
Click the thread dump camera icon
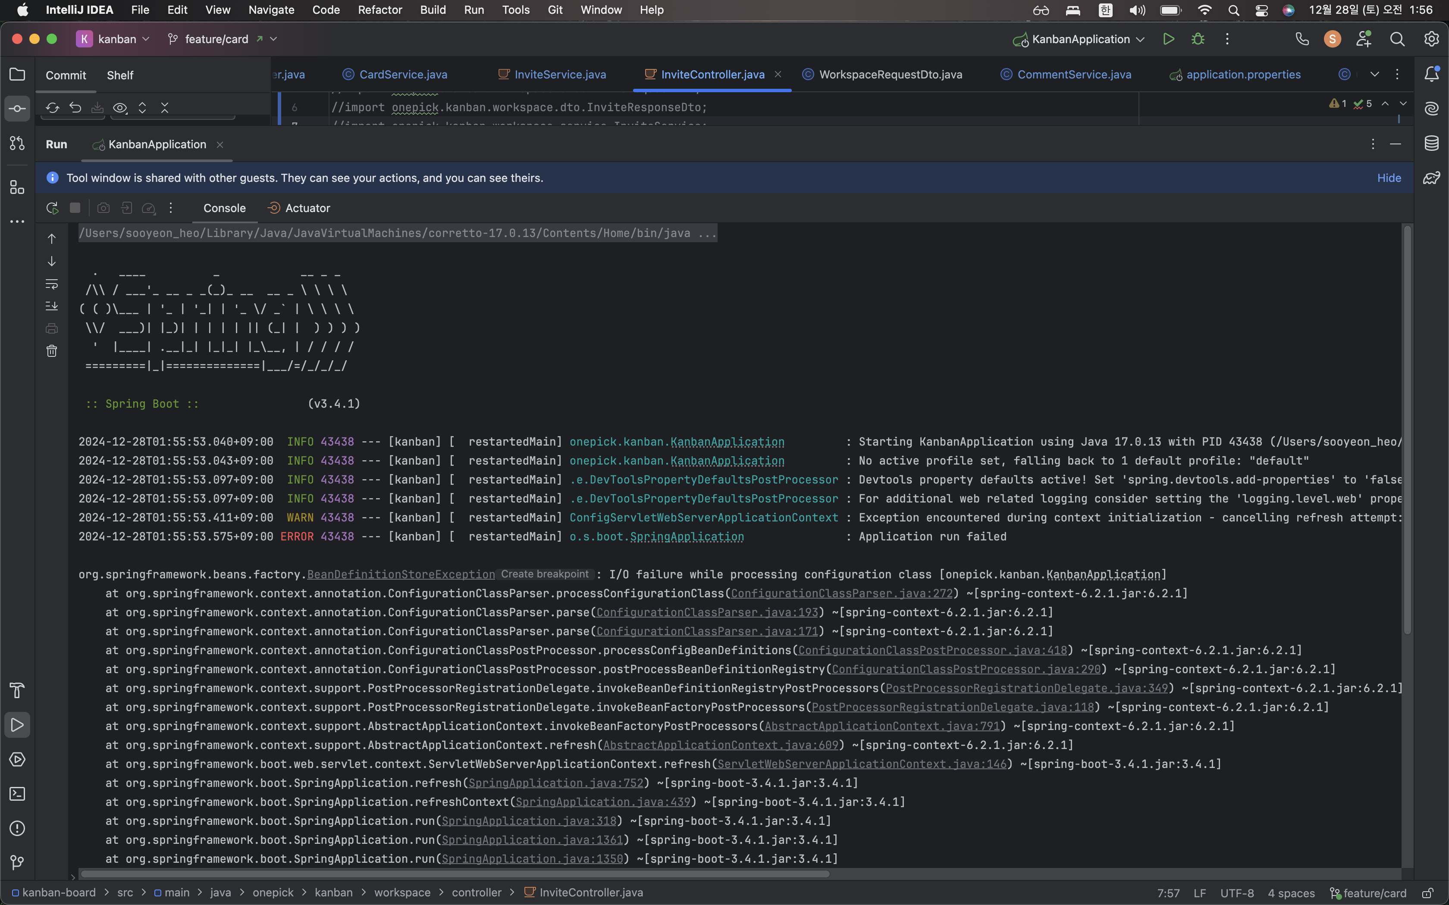coord(103,208)
